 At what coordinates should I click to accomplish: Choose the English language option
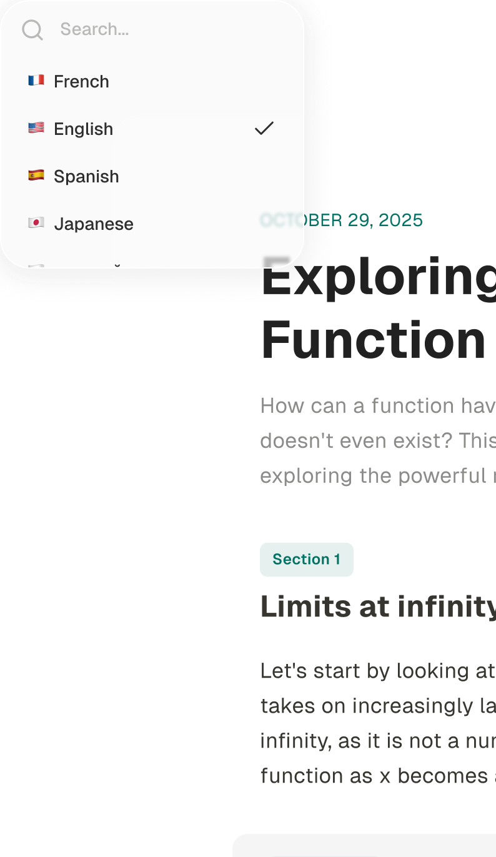click(x=84, y=129)
